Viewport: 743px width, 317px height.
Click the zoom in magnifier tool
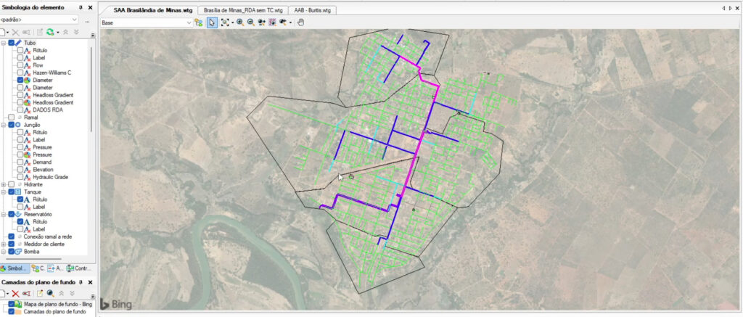click(240, 22)
